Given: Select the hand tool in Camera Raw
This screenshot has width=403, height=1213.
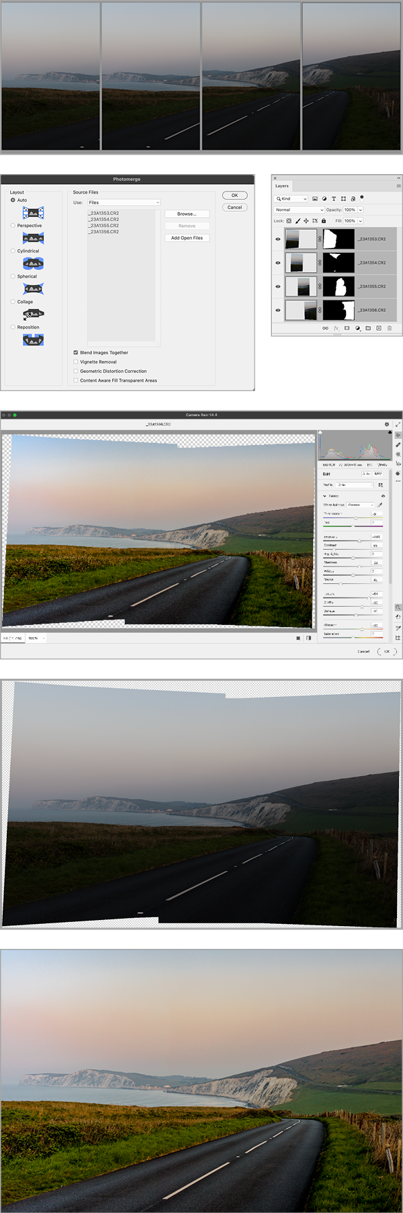Looking at the screenshot, I should [398, 617].
